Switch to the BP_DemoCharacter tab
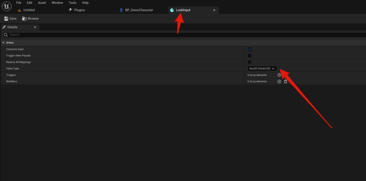 (x=139, y=10)
